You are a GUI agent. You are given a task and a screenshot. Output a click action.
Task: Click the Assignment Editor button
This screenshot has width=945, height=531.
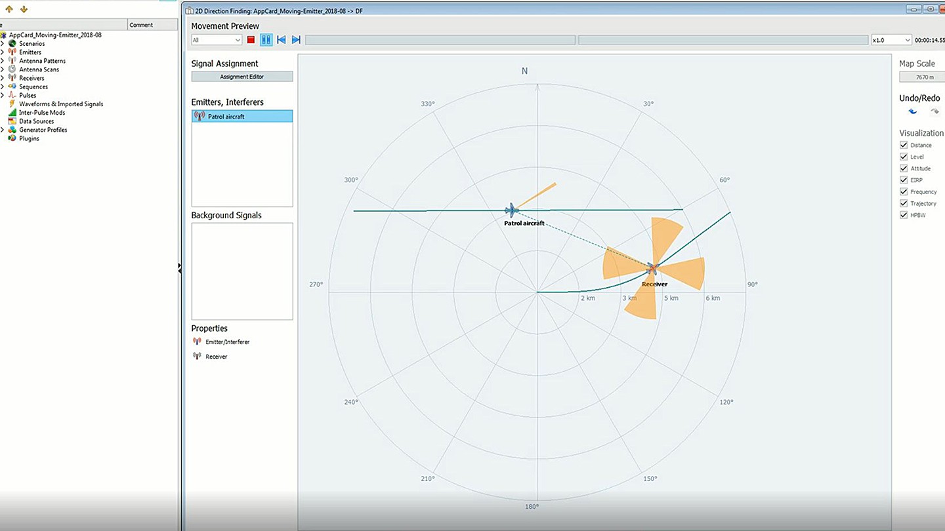[241, 76]
